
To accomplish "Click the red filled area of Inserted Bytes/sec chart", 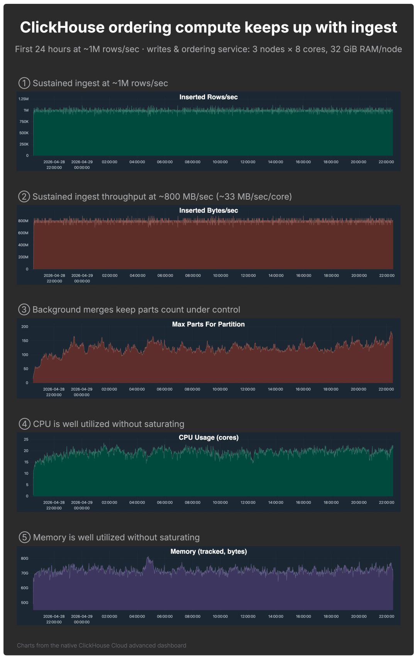I will click(x=213, y=246).
